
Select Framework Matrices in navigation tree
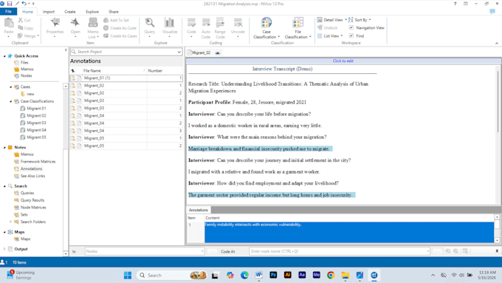pos(38,162)
